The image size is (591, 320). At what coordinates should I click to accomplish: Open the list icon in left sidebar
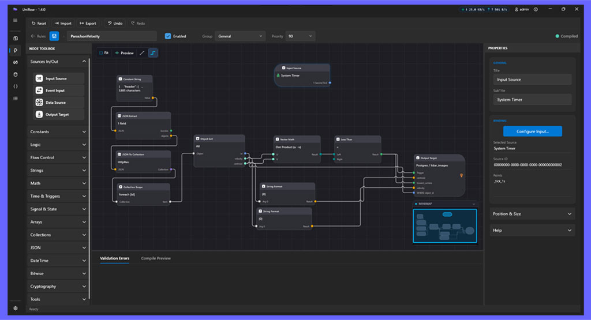(x=16, y=99)
